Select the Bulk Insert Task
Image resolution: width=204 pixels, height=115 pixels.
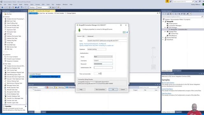click(11, 21)
